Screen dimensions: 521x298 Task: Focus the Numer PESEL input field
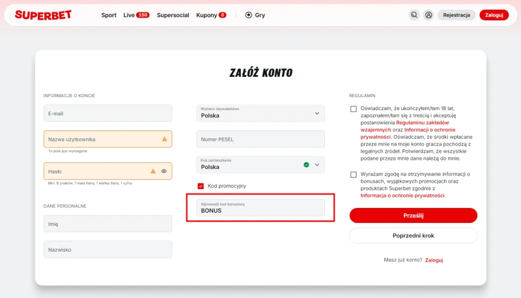tap(260, 139)
